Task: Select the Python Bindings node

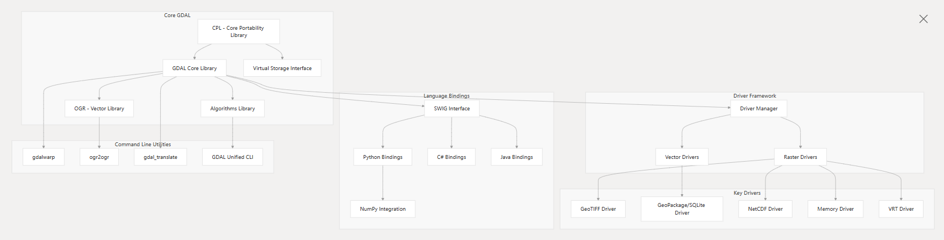Action: 383,157
